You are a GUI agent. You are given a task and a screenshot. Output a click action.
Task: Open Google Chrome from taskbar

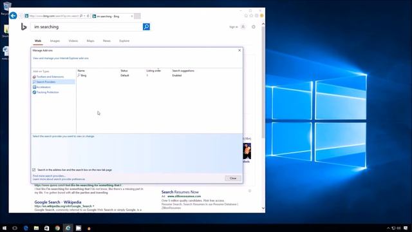[x=57, y=228]
